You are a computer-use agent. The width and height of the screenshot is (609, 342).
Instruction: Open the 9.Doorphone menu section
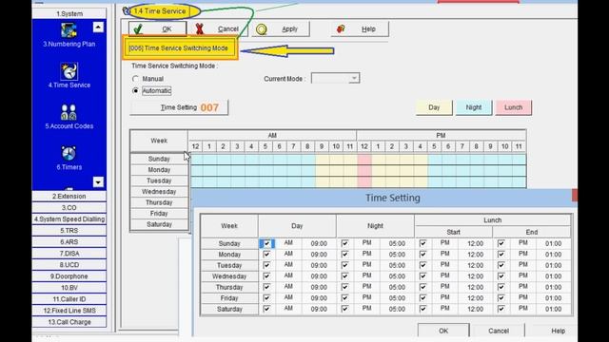coord(69,276)
